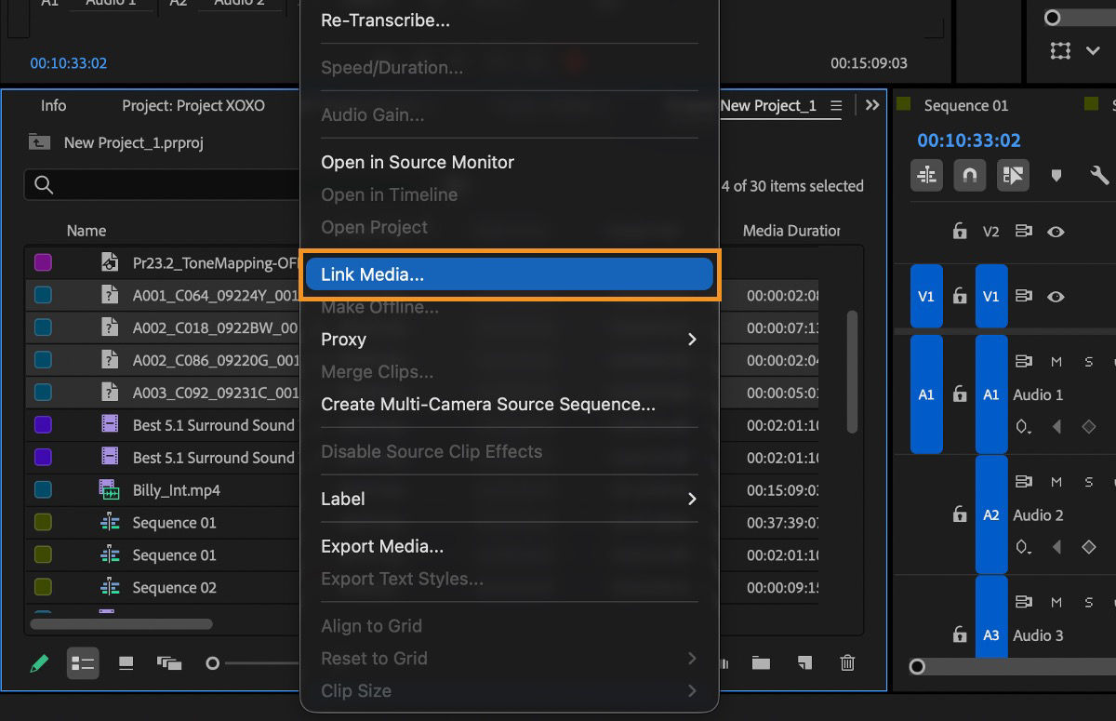Click the highlighted Link Media entry
1116x721 pixels.
[510, 275]
